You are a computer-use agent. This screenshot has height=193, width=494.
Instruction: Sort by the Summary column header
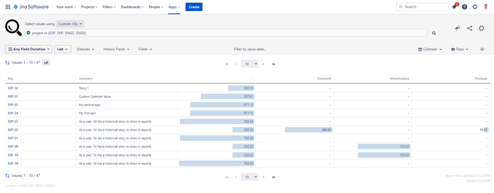[86, 79]
